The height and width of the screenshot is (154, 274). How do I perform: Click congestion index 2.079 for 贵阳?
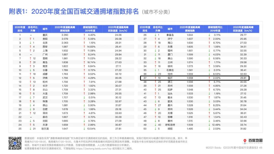pos(65,39)
